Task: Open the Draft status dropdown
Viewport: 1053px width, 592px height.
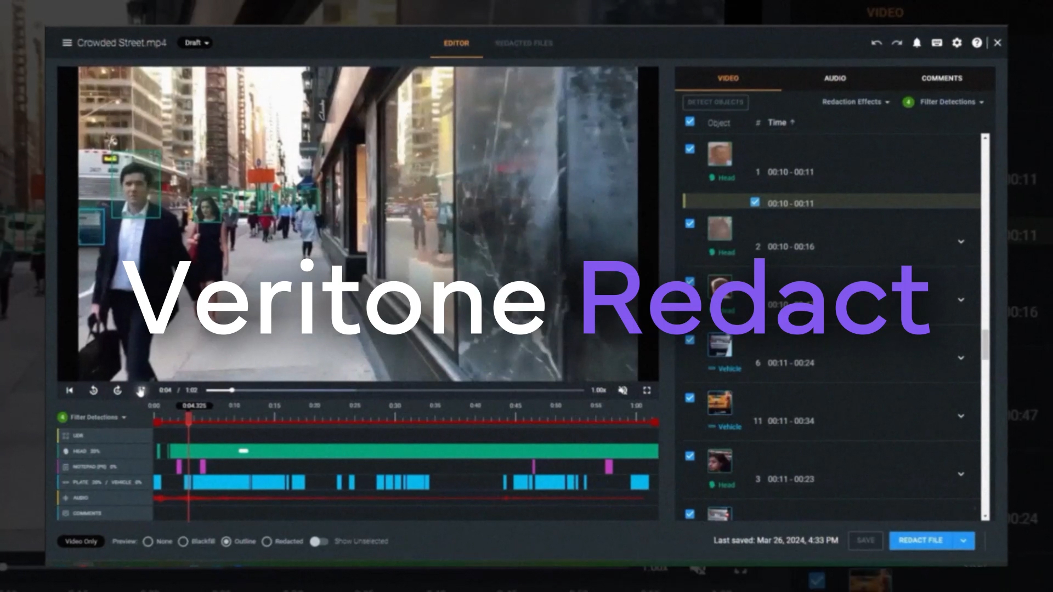Action: 195,43
